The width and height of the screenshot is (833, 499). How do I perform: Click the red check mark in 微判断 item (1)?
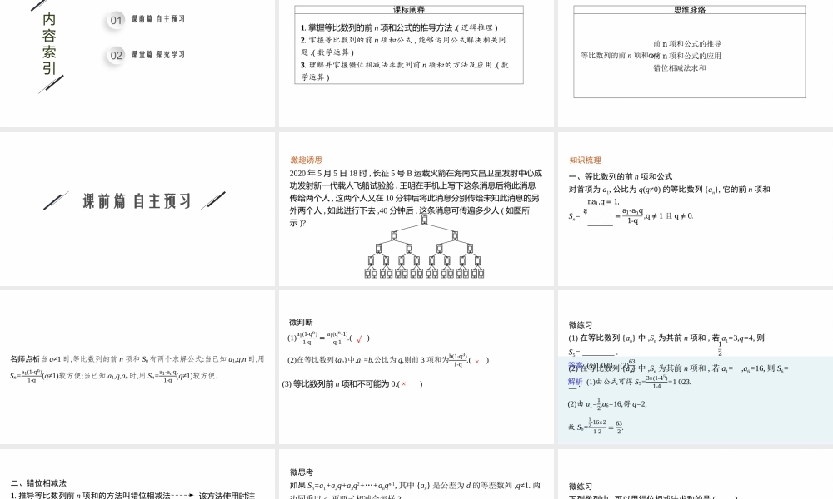tap(359, 338)
